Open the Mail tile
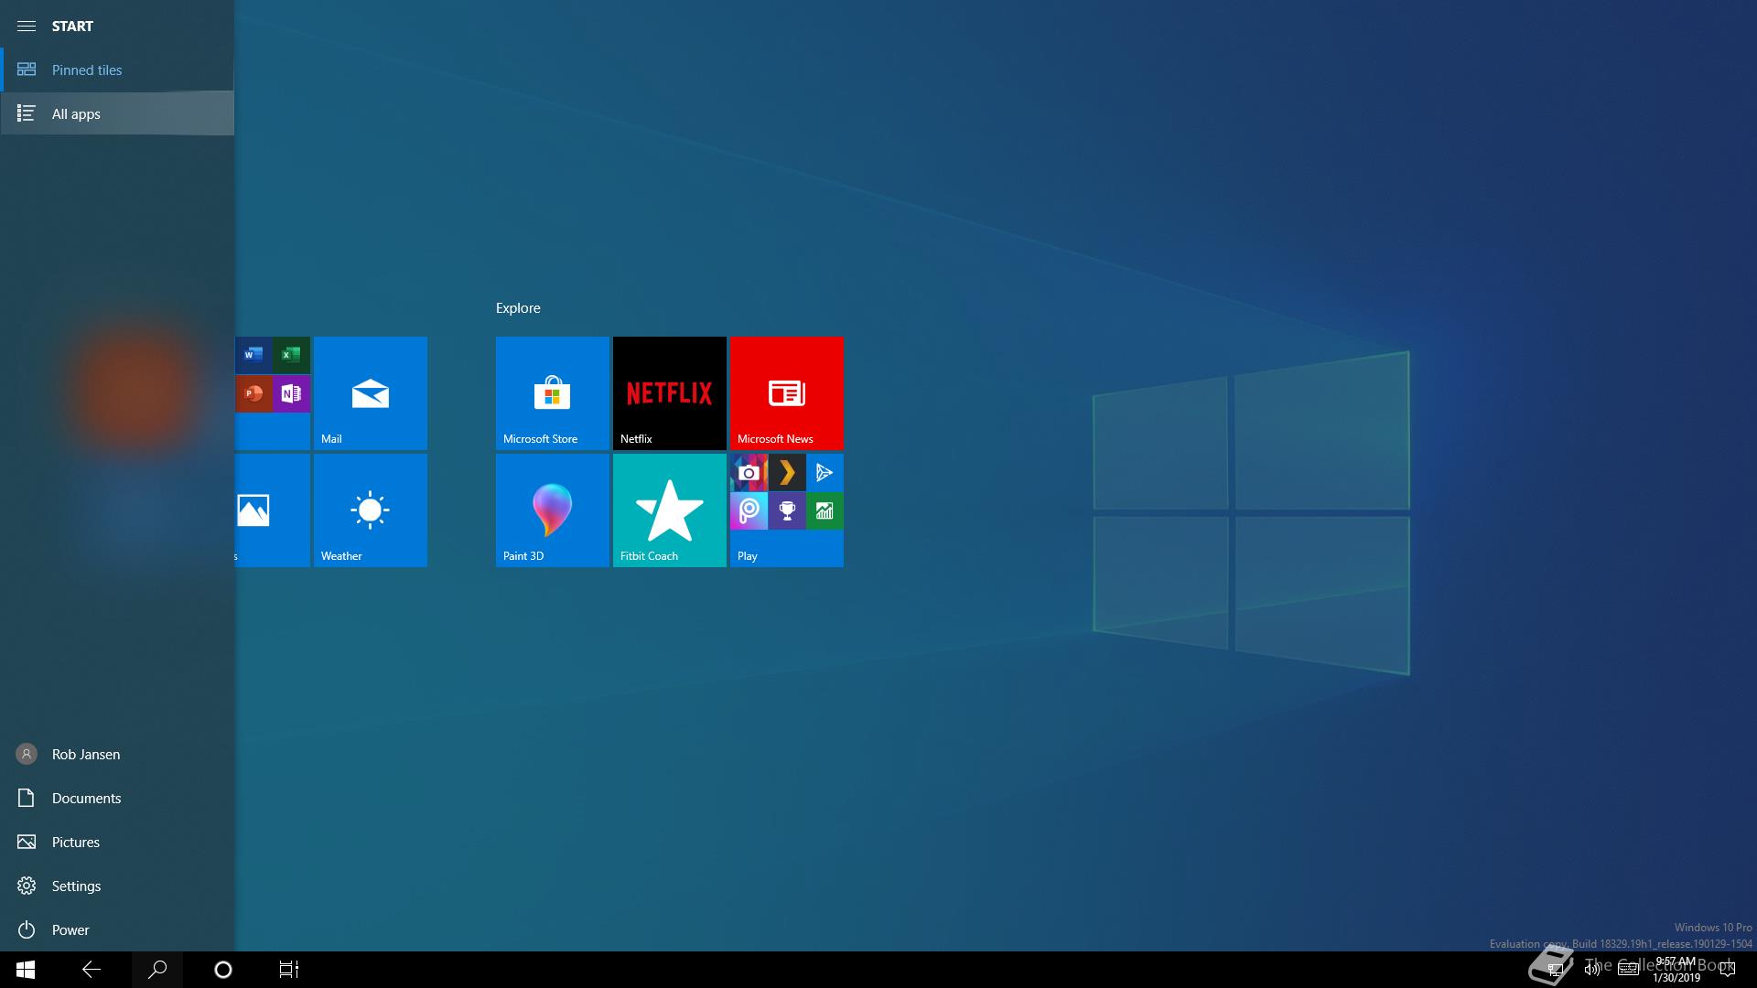Viewport: 1757px width, 988px height. 371,393
